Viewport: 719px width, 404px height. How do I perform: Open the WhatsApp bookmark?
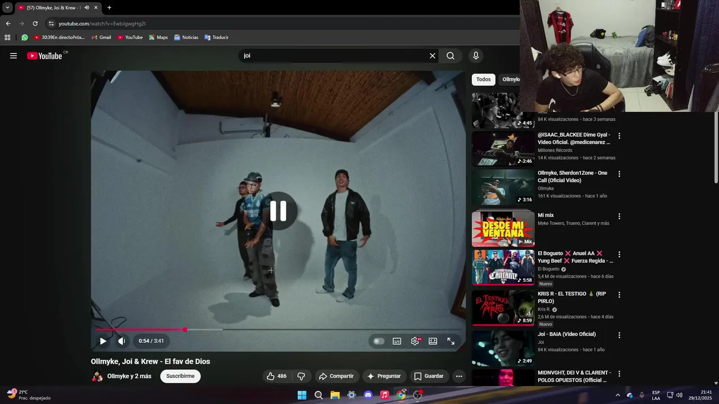click(x=25, y=38)
